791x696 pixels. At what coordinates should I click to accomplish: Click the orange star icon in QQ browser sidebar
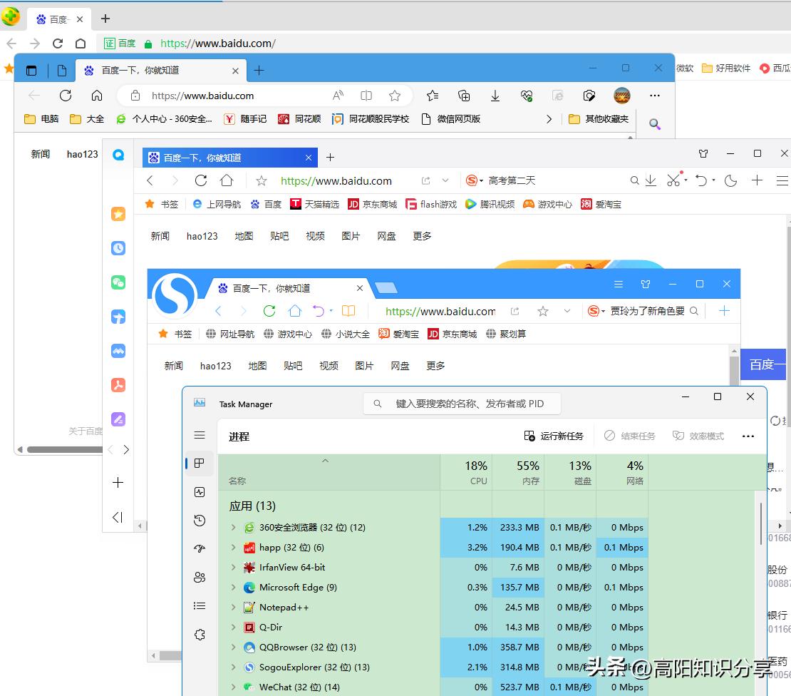click(x=118, y=214)
